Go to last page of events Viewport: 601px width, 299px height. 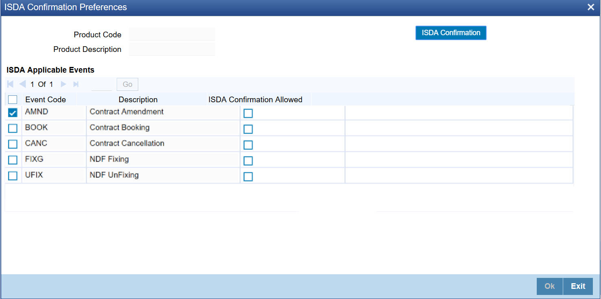coord(76,84)
